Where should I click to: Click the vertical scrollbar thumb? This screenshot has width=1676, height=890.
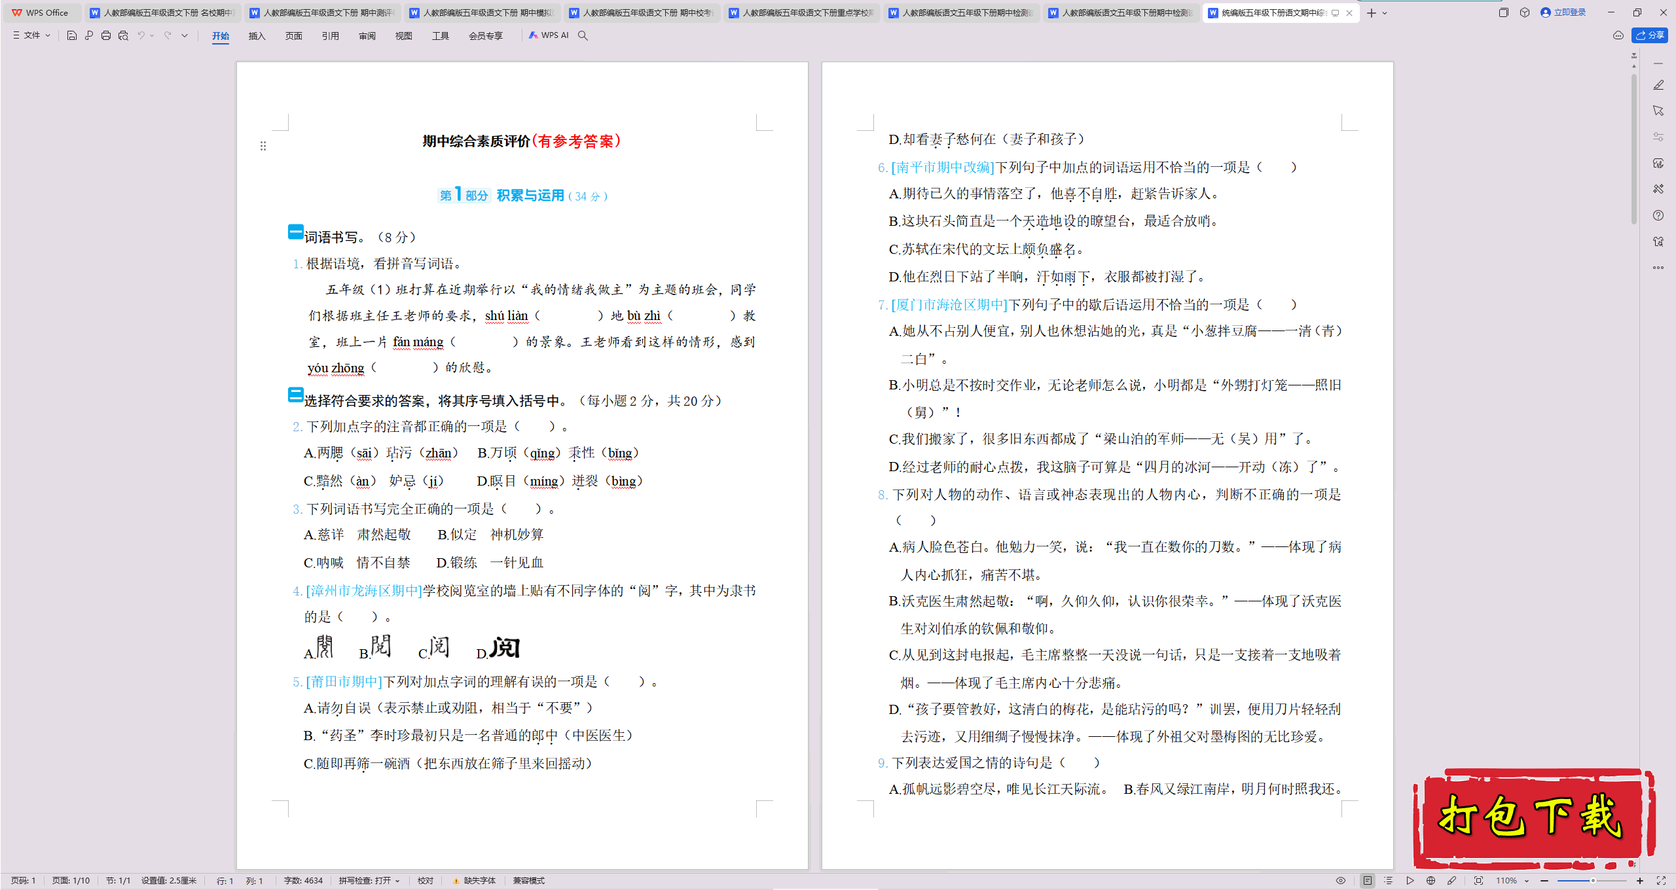point(1634,149)
